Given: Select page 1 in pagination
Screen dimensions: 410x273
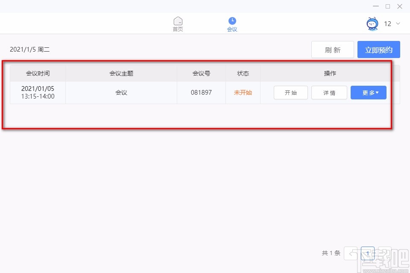Looking at the screenshot, I should (368, 253).
